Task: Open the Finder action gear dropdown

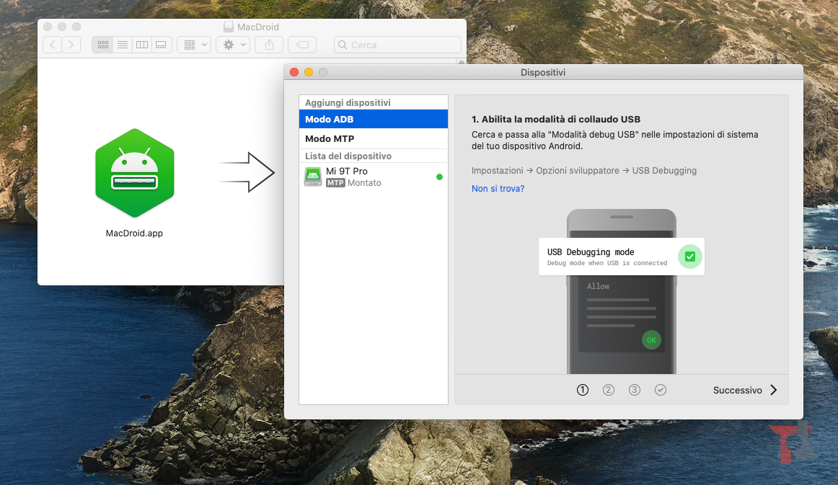Action: point(232,44)
